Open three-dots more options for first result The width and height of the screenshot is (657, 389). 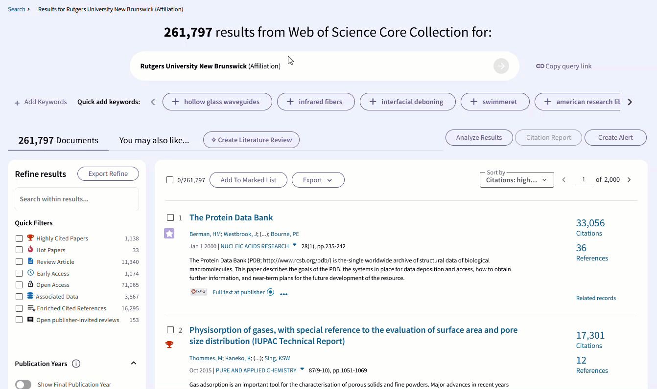[x=283, y=294]
